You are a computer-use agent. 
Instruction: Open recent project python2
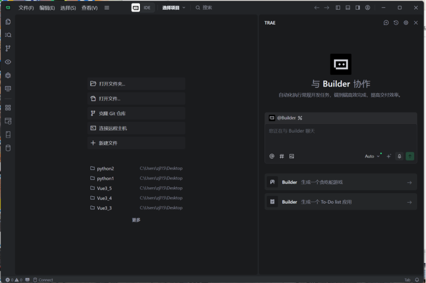click(136, 168)
